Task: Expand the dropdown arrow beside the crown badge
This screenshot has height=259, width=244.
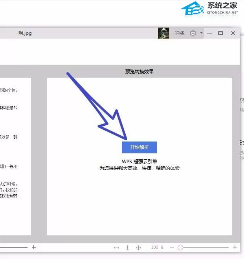Action: 201,33
